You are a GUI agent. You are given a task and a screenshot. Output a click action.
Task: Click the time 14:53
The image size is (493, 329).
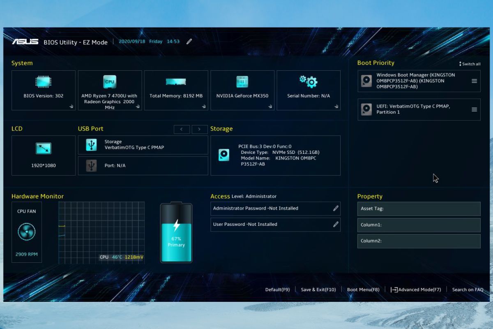(x=173, y=42)
